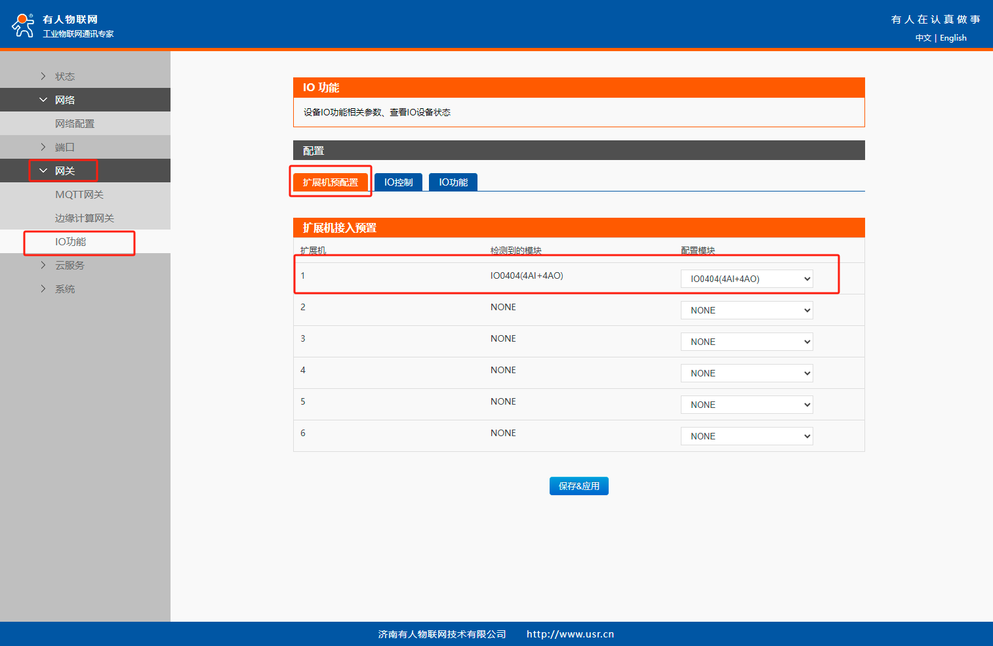Image resolution: width=993 pixels, height=646 pixels.
Task: Open module dropdown for expander 6
Action: 746,436
